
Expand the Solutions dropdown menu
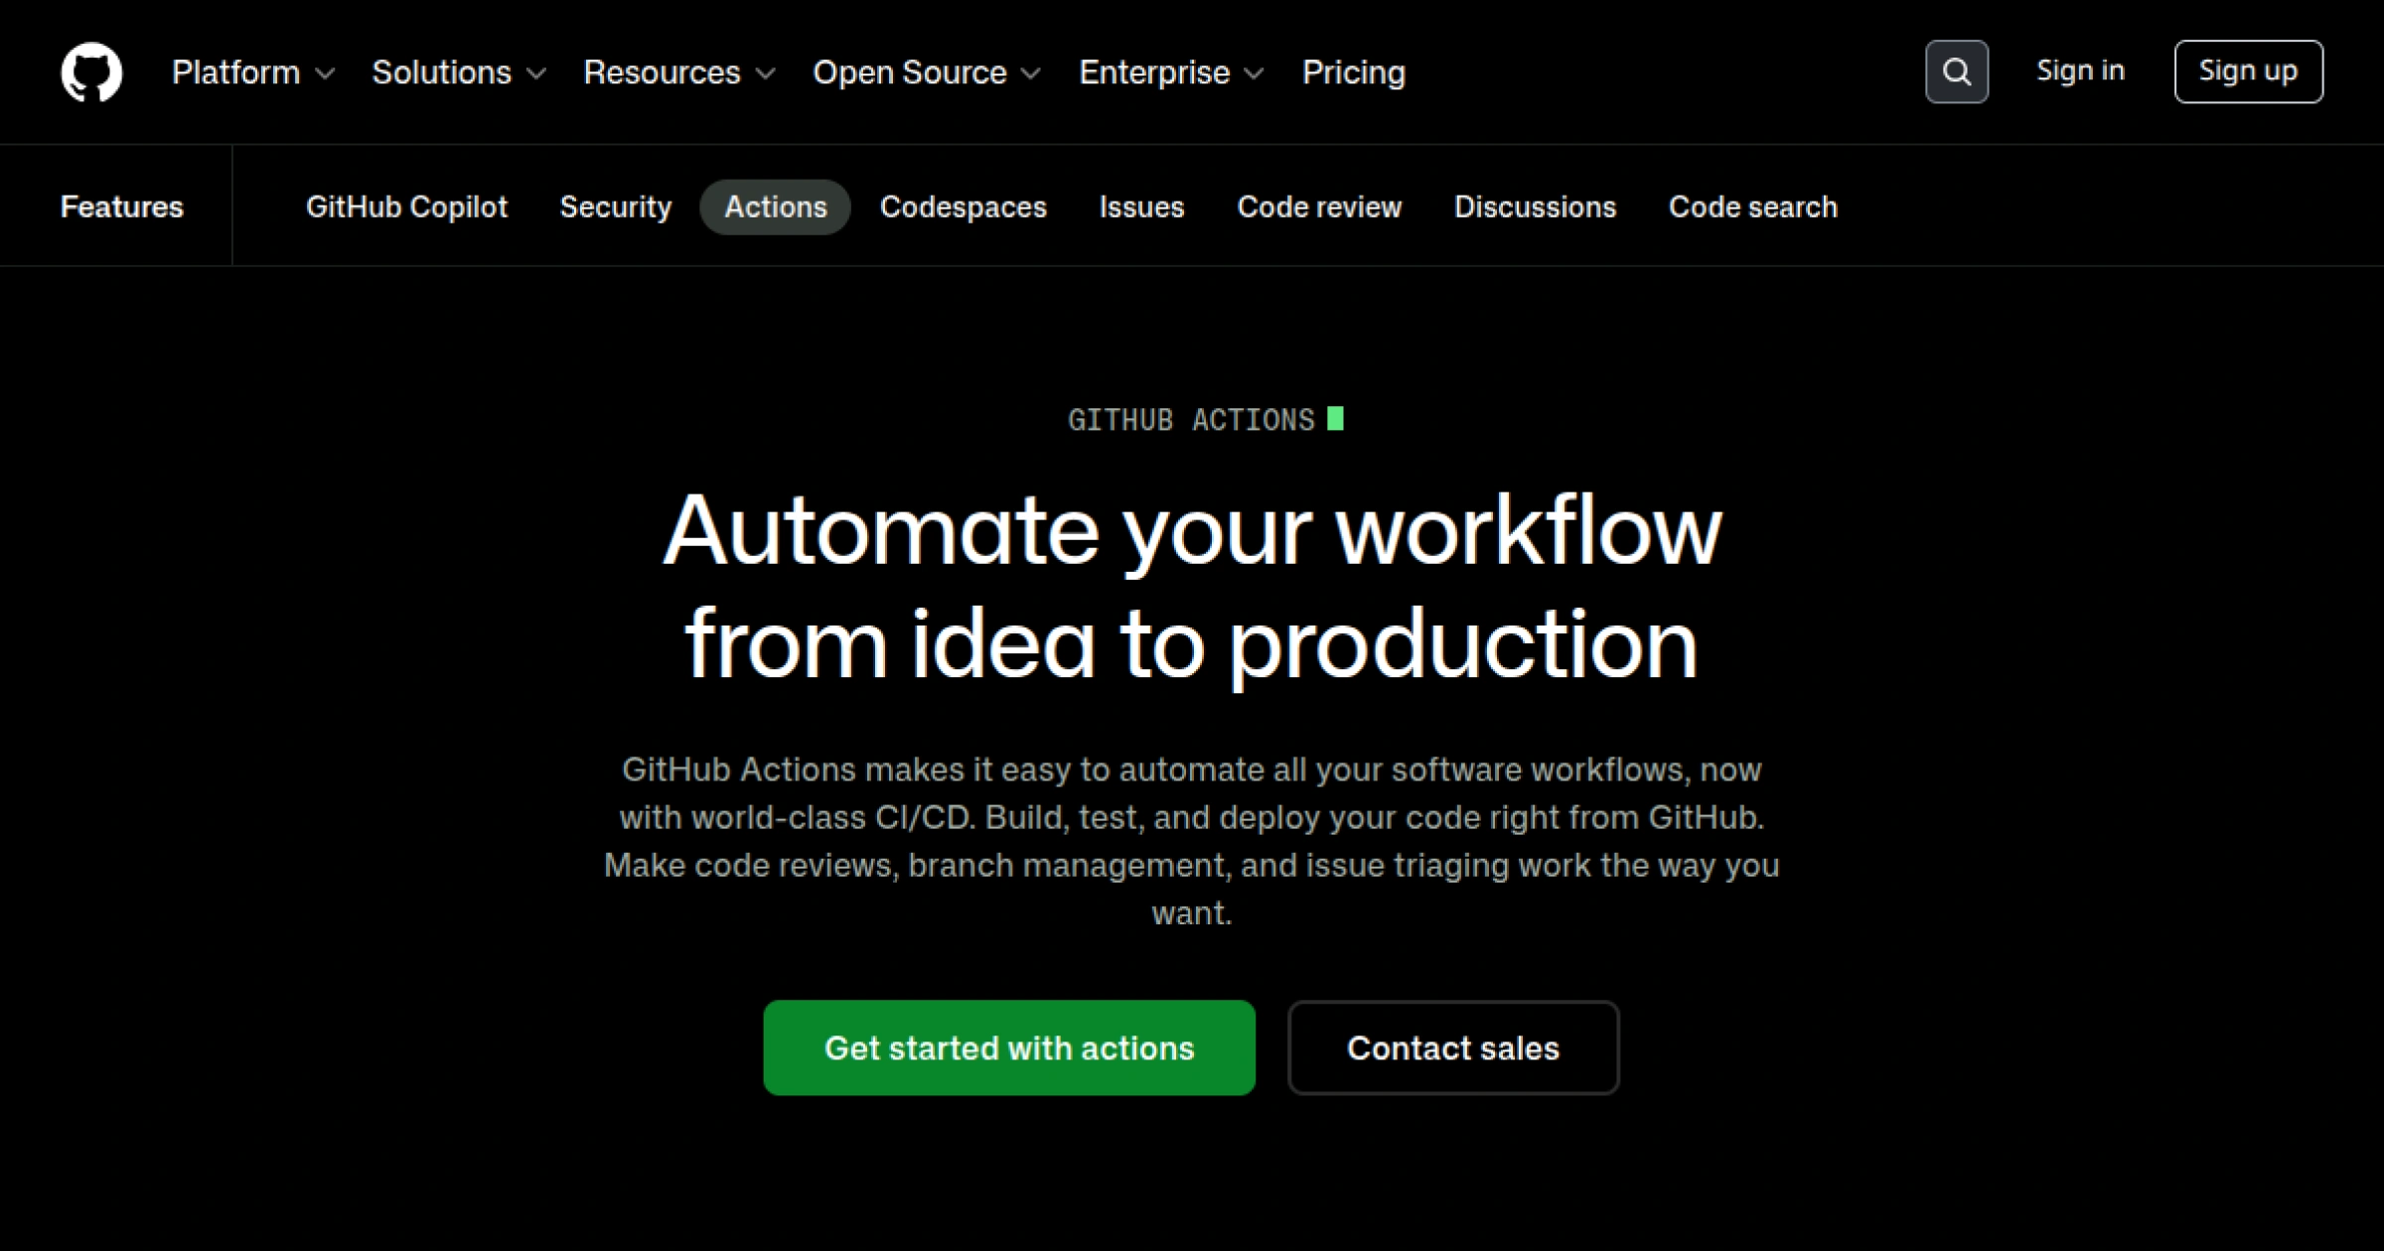coord(459,72)
